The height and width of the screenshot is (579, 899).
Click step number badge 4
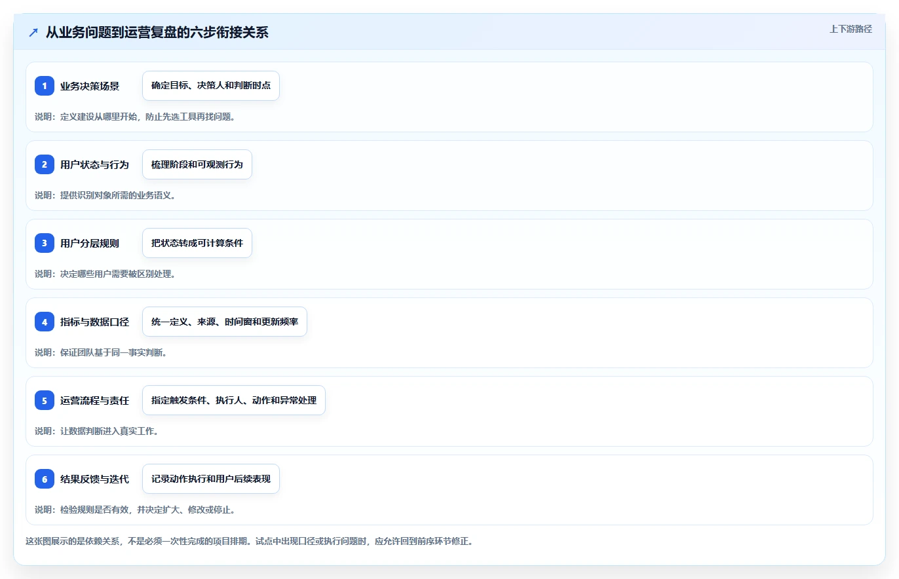click(x=45, y=322)
